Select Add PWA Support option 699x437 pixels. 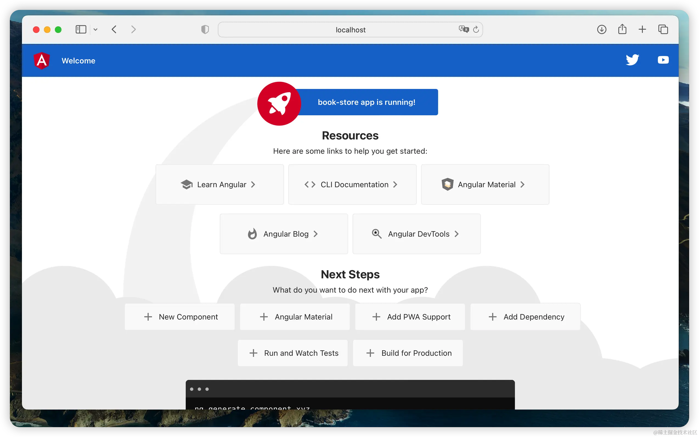pos(410,317)
